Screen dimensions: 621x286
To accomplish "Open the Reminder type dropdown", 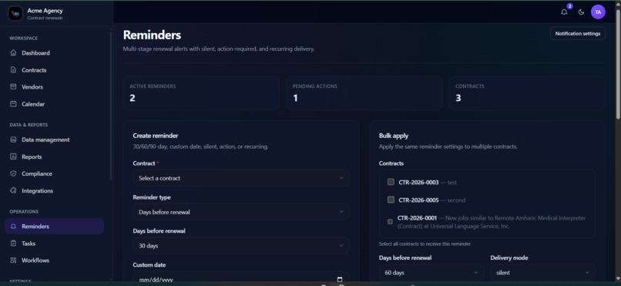I will [241, 212].
